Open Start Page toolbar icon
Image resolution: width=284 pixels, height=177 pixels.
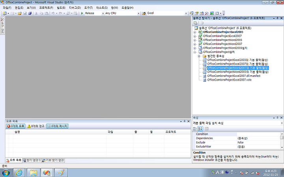point(212,13)
